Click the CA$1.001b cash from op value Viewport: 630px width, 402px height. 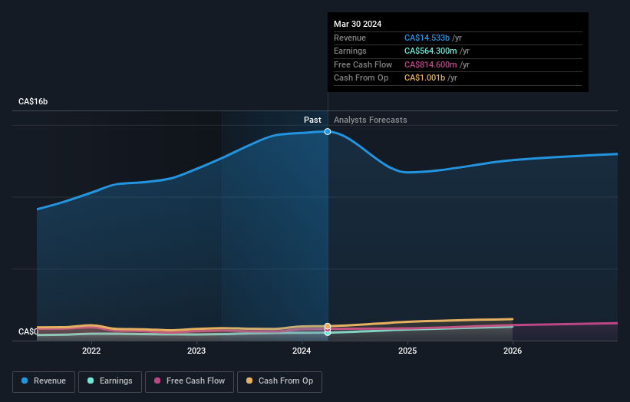(x=424, y=78)
